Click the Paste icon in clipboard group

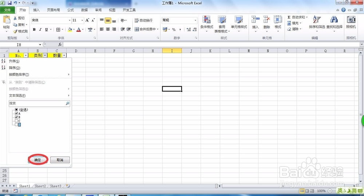(x=6, y=20)
